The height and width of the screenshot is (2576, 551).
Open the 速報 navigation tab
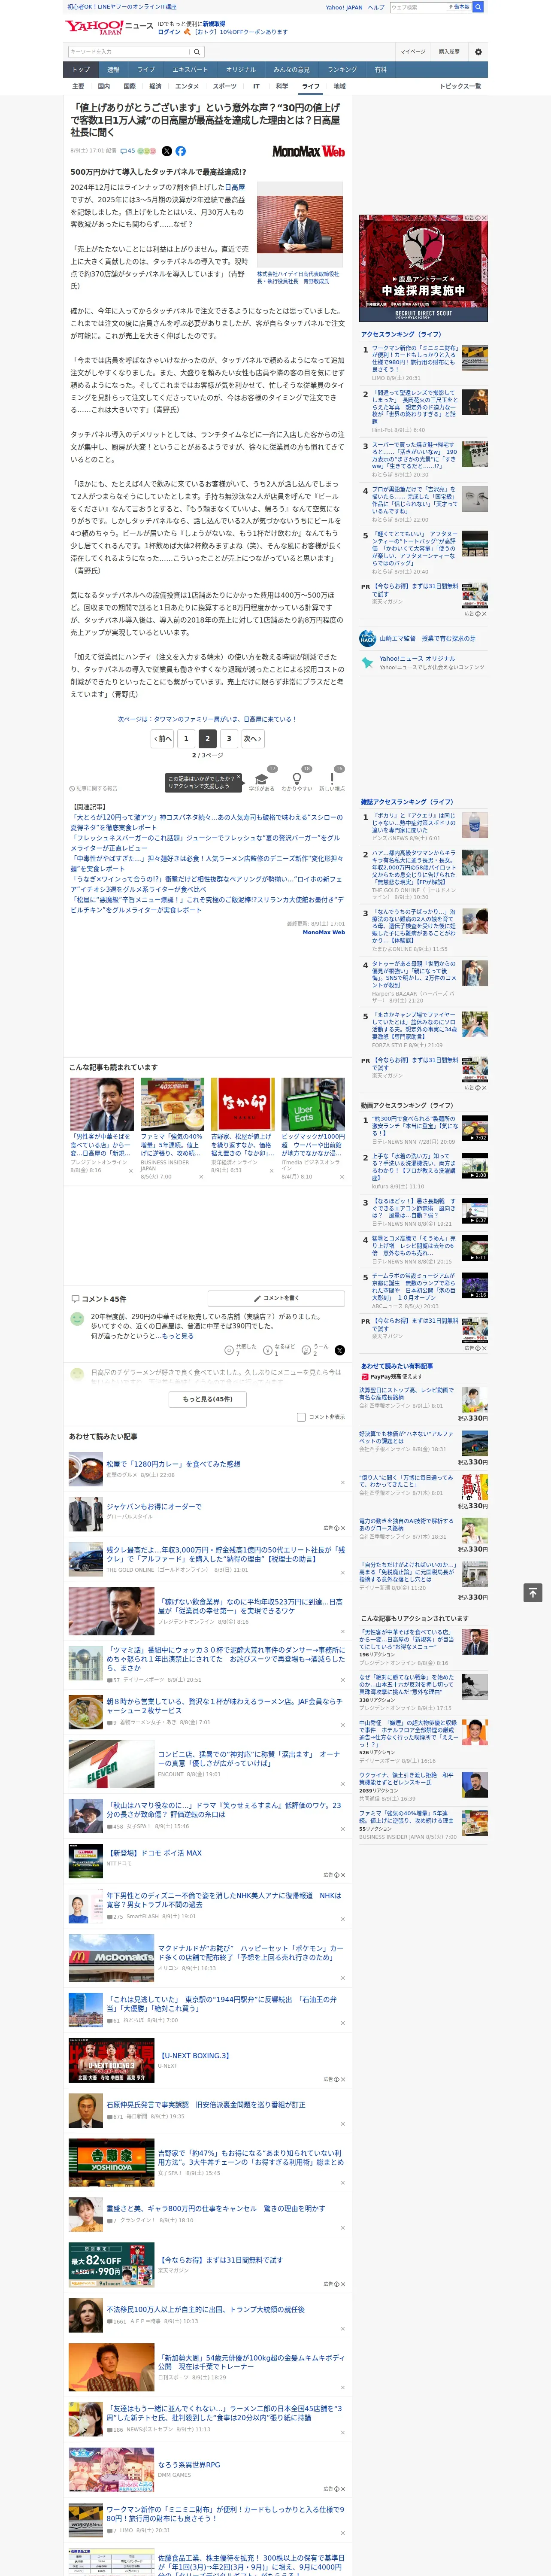113,70
